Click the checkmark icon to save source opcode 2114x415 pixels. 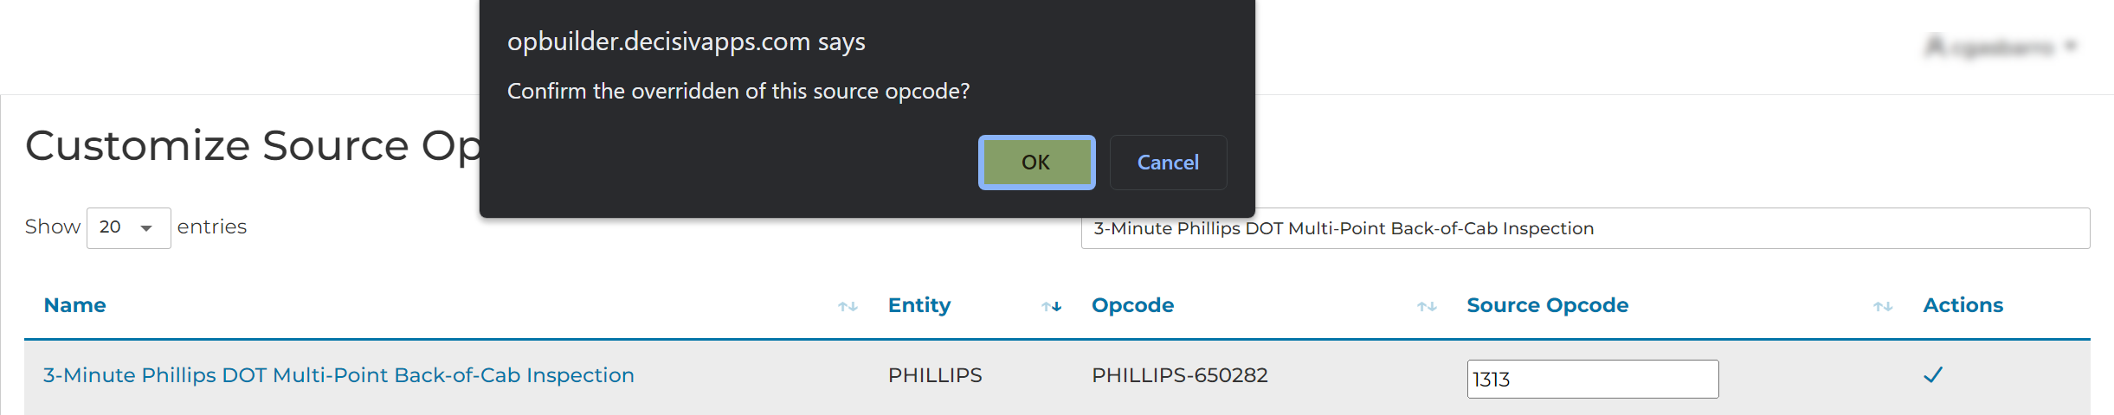coord(1932,375)
